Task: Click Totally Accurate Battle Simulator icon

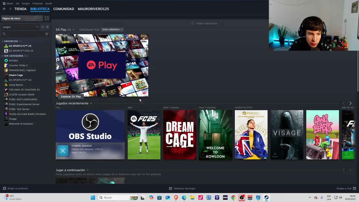Action: tap(6, 114)
